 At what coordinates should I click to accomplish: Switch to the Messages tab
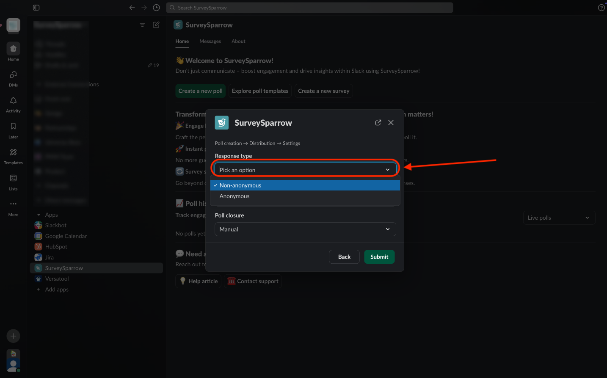coord(210,41)
